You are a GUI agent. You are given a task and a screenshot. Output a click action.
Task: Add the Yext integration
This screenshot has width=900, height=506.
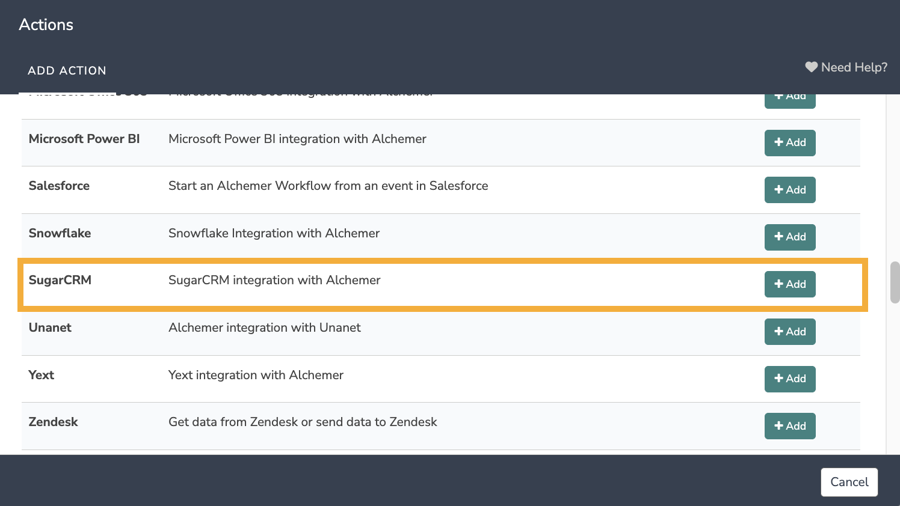coord(789,379)
